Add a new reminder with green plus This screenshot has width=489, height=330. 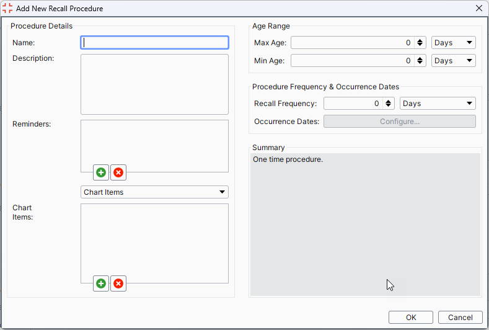click(101, 172)
